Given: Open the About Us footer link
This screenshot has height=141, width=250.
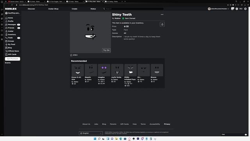Looking at the screenshot, I should click(x=86, y=124).
